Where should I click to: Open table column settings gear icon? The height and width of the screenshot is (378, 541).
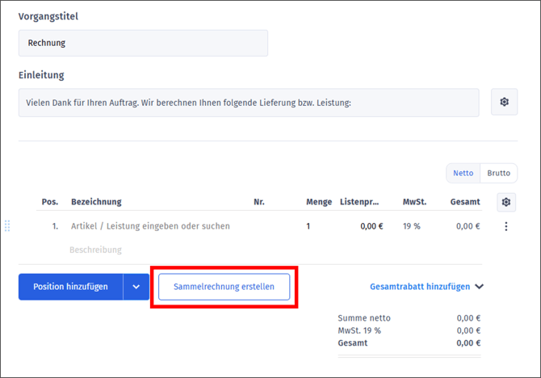[x=506, y=202]
